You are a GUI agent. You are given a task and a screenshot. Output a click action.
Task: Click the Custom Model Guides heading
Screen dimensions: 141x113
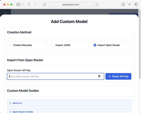(23, 91)
